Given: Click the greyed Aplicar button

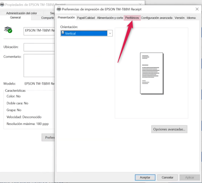Looking at the screenshot, I should coord(190,177).
